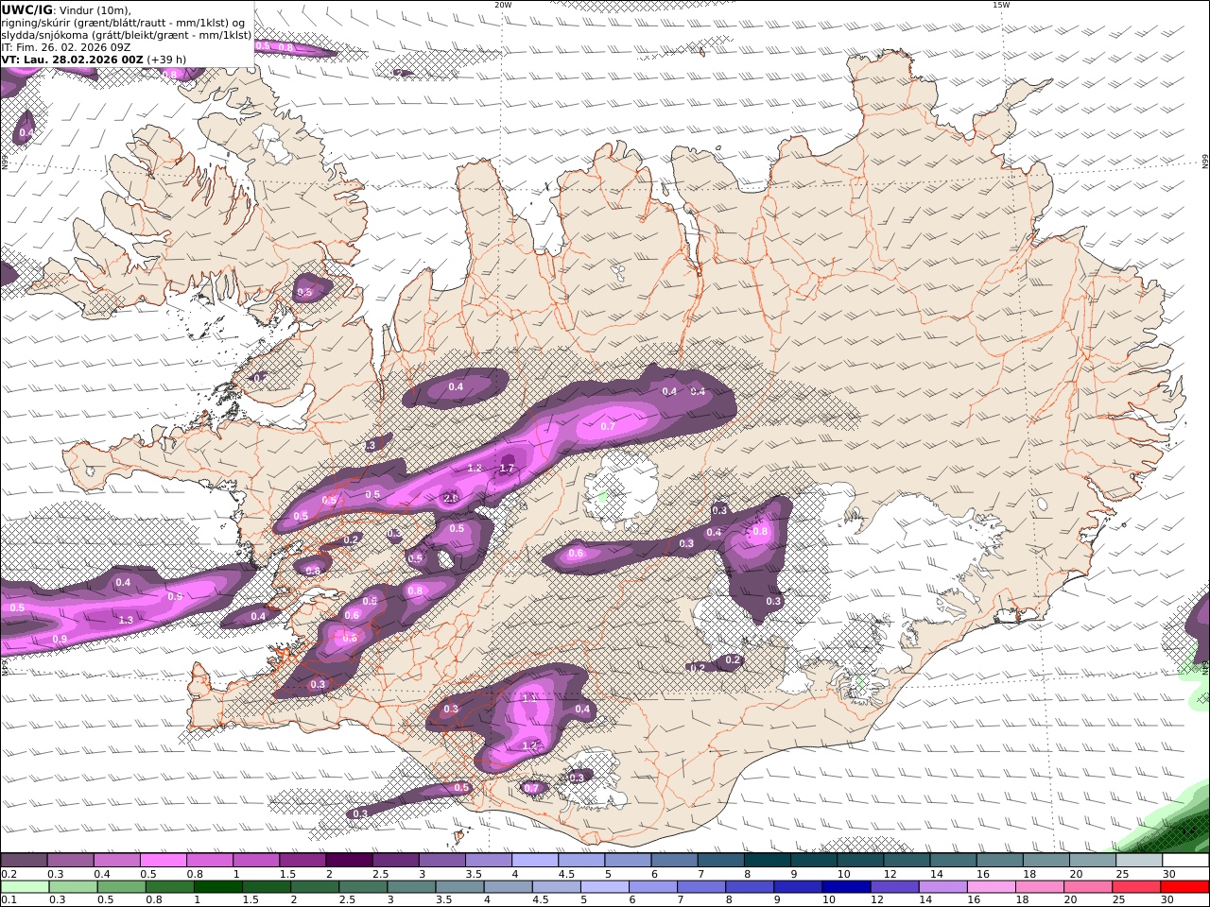The image size is (1210, 907).
Task: Click the '3.5' label in the snow legend row
Action: (x=473, y=874)
